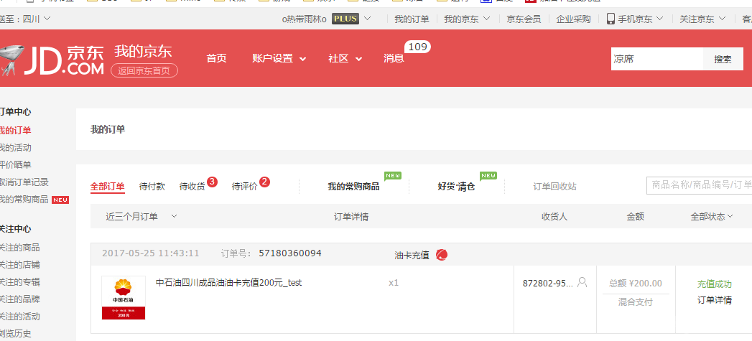Click the red icon next to 油卡充值
The height and width of the screenshot is (341, 752).
[442, 255]
